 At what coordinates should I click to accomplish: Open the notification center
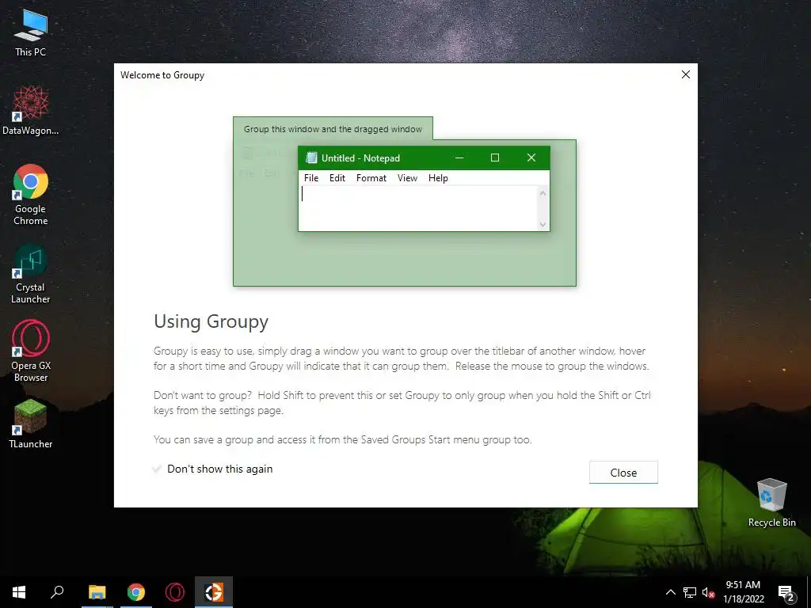coord(786,592)
